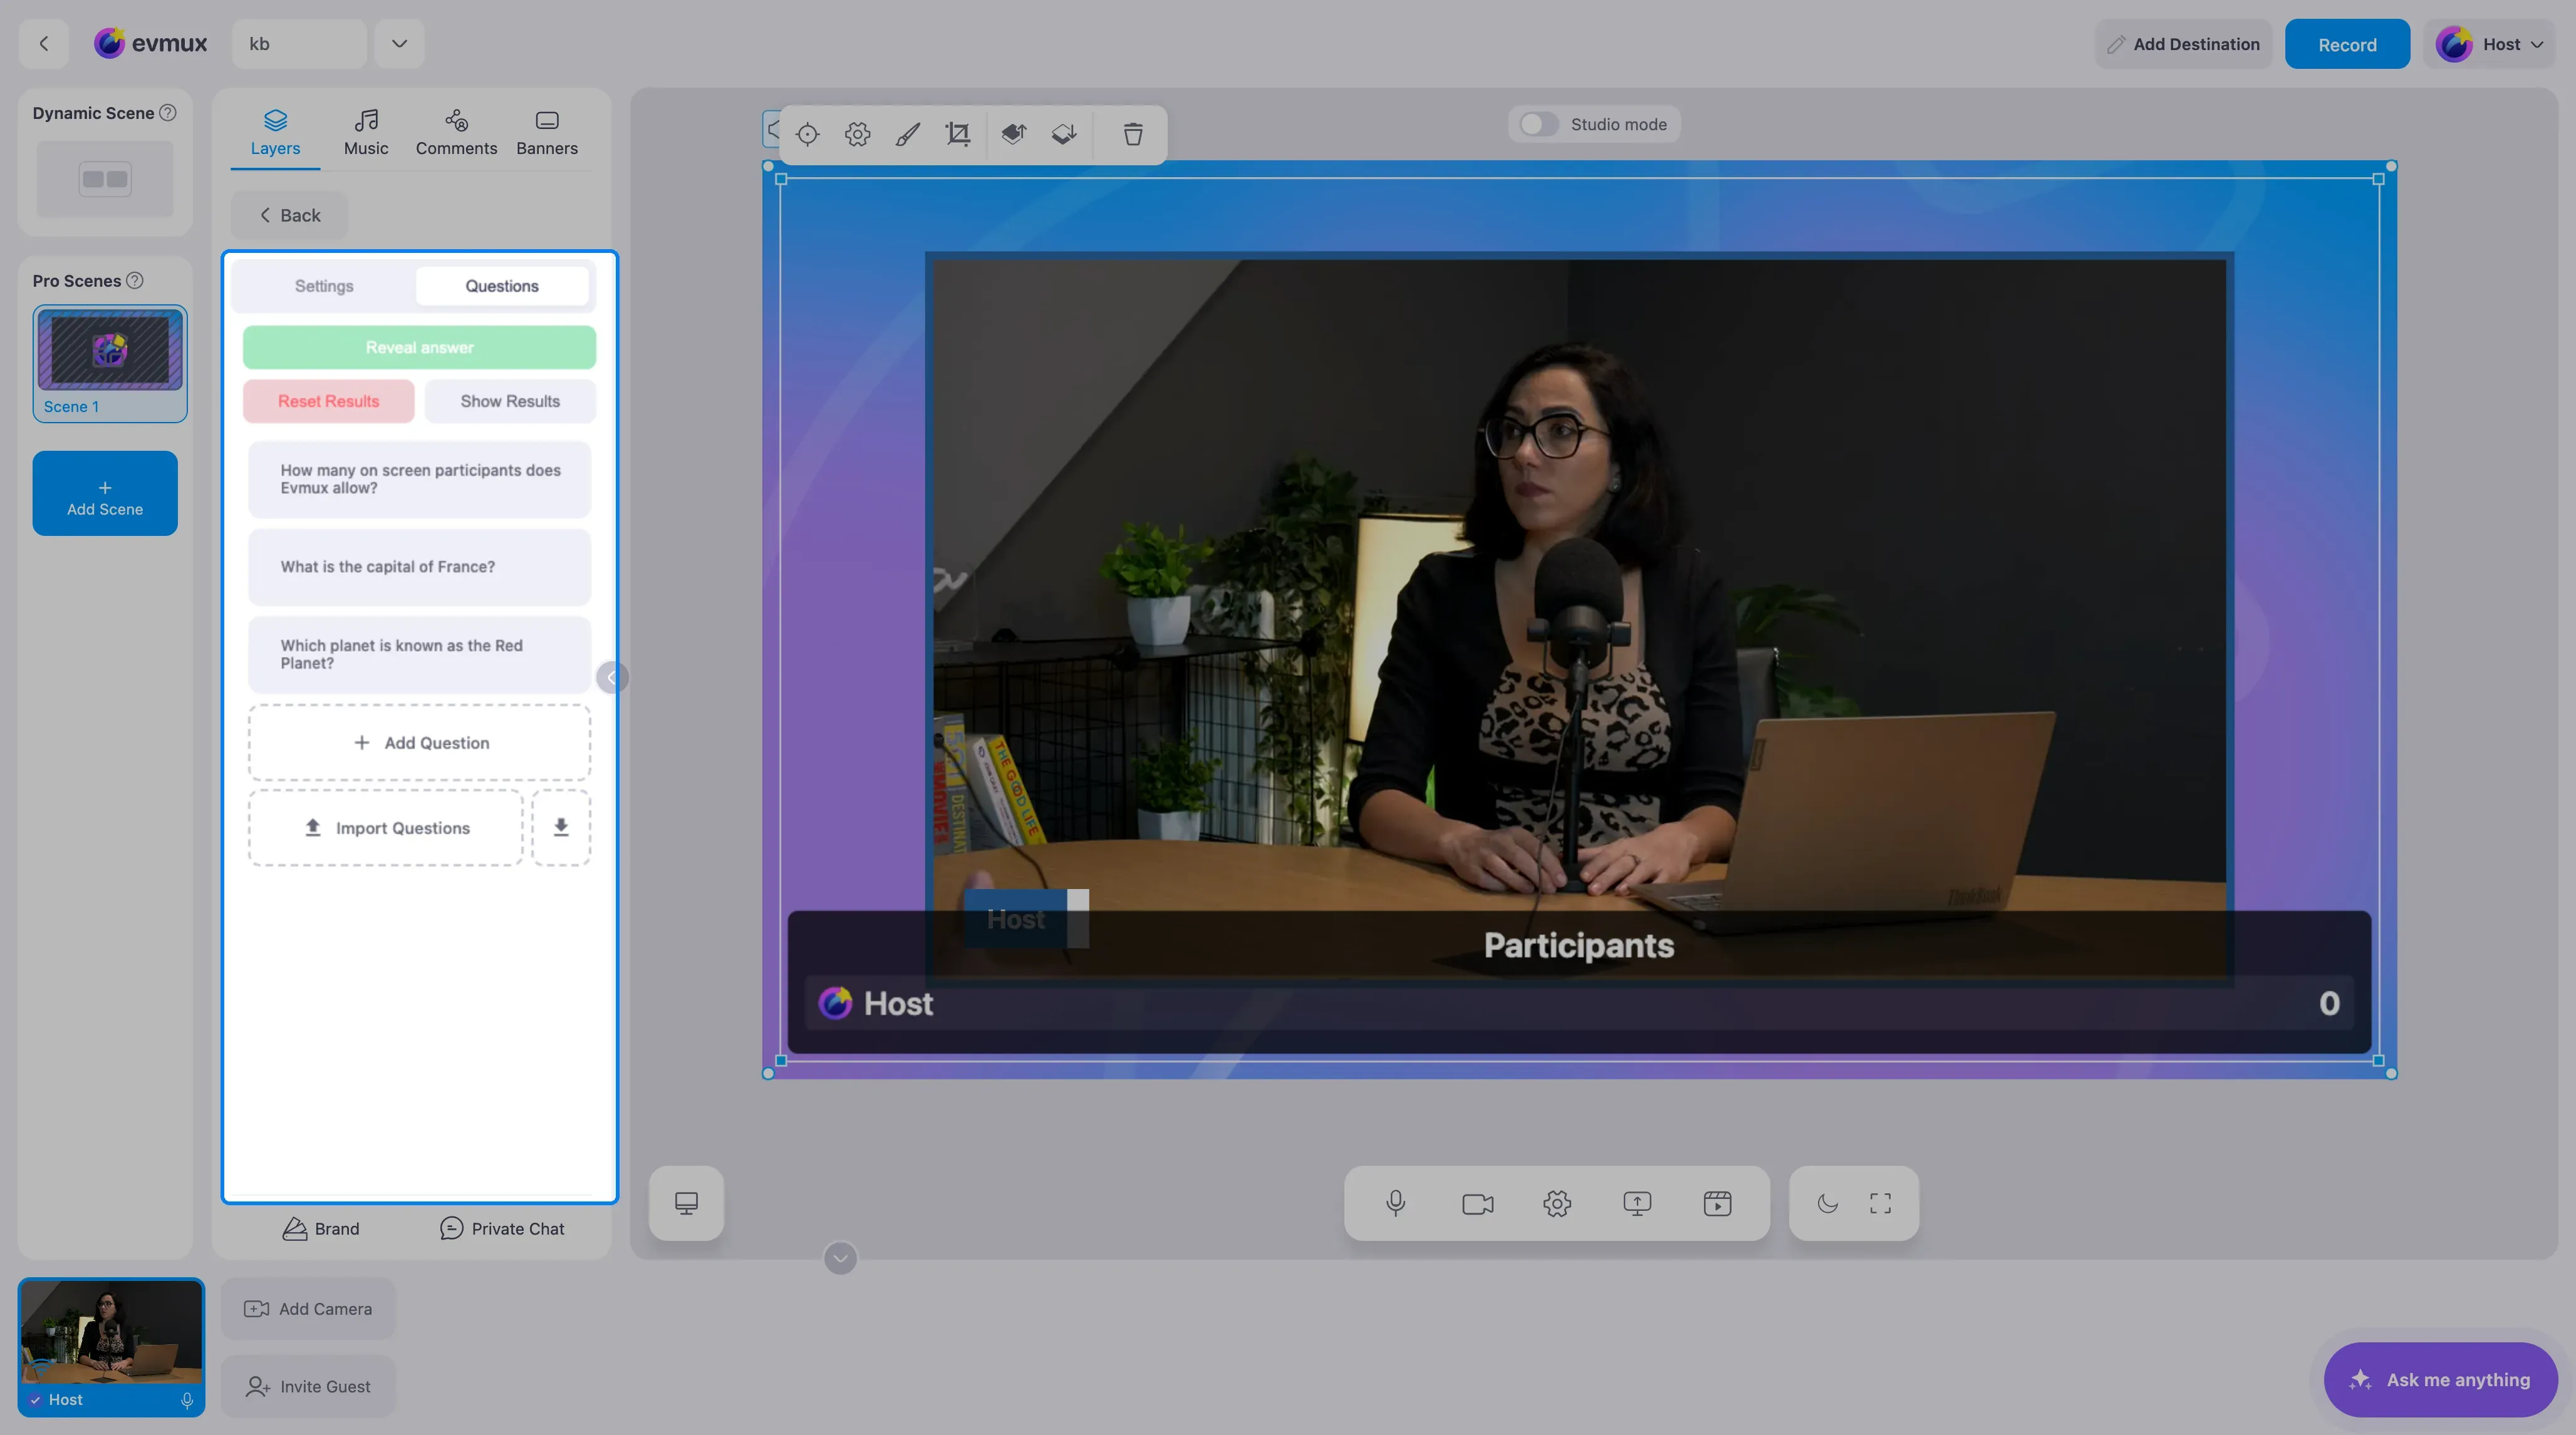2576x1435 pixels.
Task: Click the share screen icon
Action: coord(1637,1203)
